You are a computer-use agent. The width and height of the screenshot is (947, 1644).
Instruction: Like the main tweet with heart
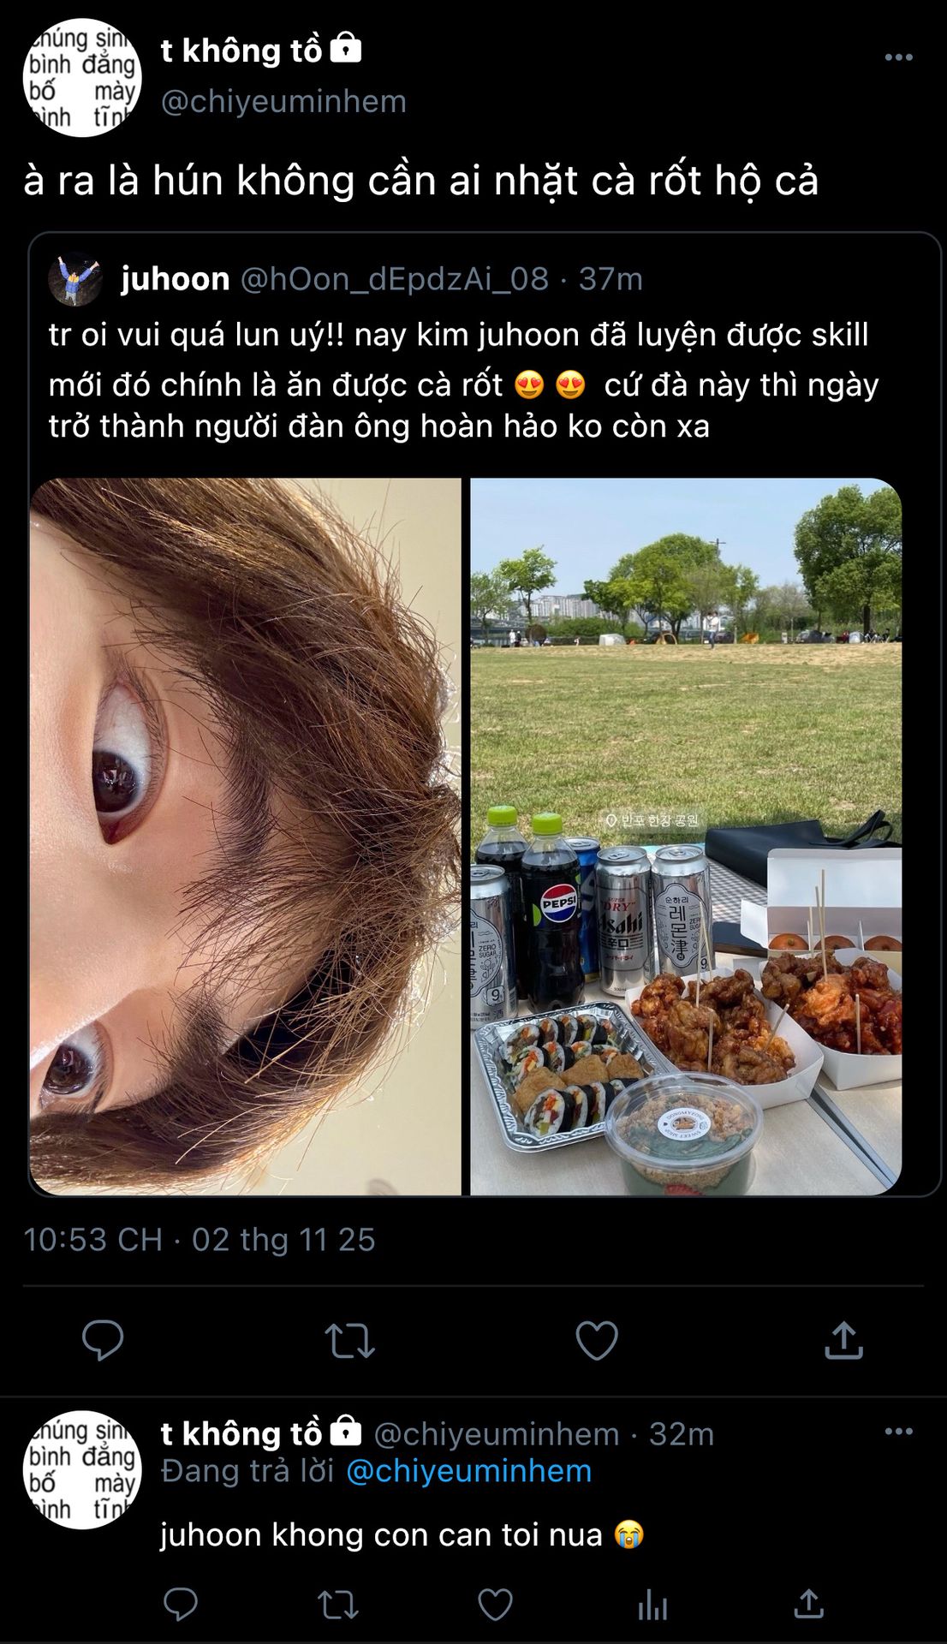[597, 1341]
